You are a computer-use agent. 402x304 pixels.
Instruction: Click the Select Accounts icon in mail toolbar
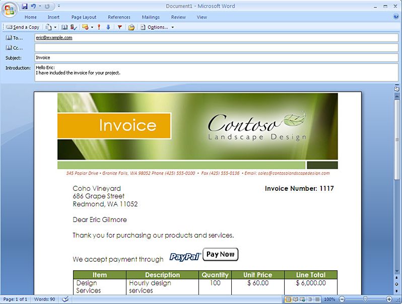[48, 27]
